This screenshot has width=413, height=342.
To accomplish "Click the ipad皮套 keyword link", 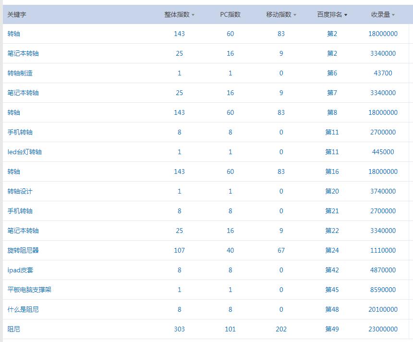I will [21, 270].
